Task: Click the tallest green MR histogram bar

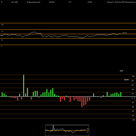Action: coord(24,86)
